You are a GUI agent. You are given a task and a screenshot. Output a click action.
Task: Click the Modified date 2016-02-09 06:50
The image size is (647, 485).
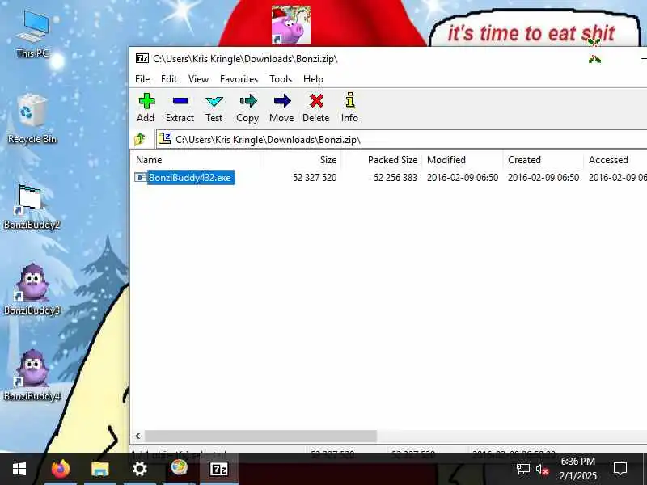(463, 178)
